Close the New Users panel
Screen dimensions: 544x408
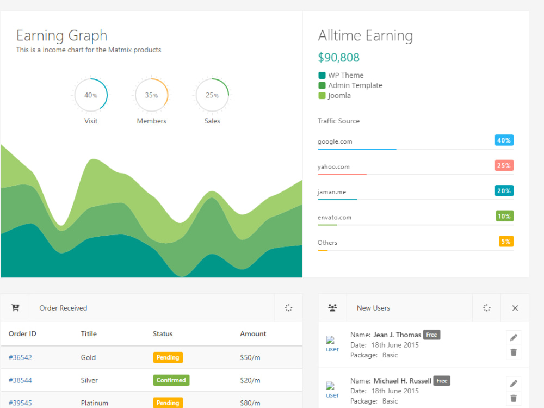tap(515, 308)
